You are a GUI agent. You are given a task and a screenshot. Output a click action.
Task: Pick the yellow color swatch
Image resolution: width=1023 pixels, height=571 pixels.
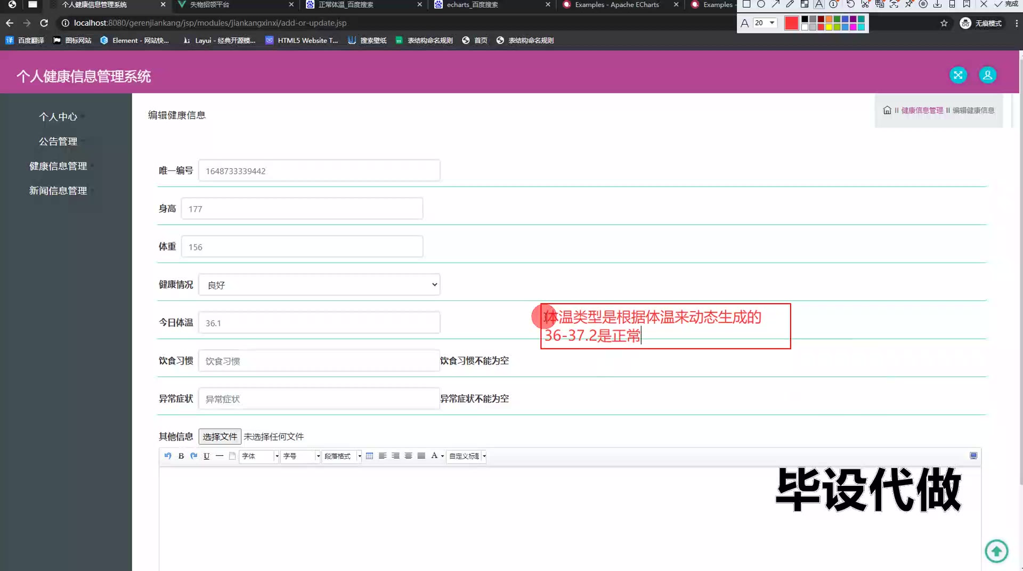pyautogui.click(x=829, y=27)
